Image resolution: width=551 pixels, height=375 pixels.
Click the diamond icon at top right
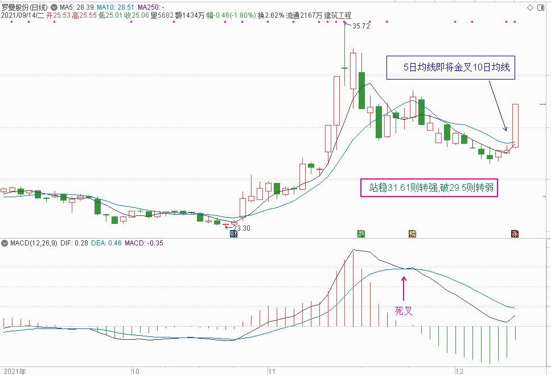(531, 8)
